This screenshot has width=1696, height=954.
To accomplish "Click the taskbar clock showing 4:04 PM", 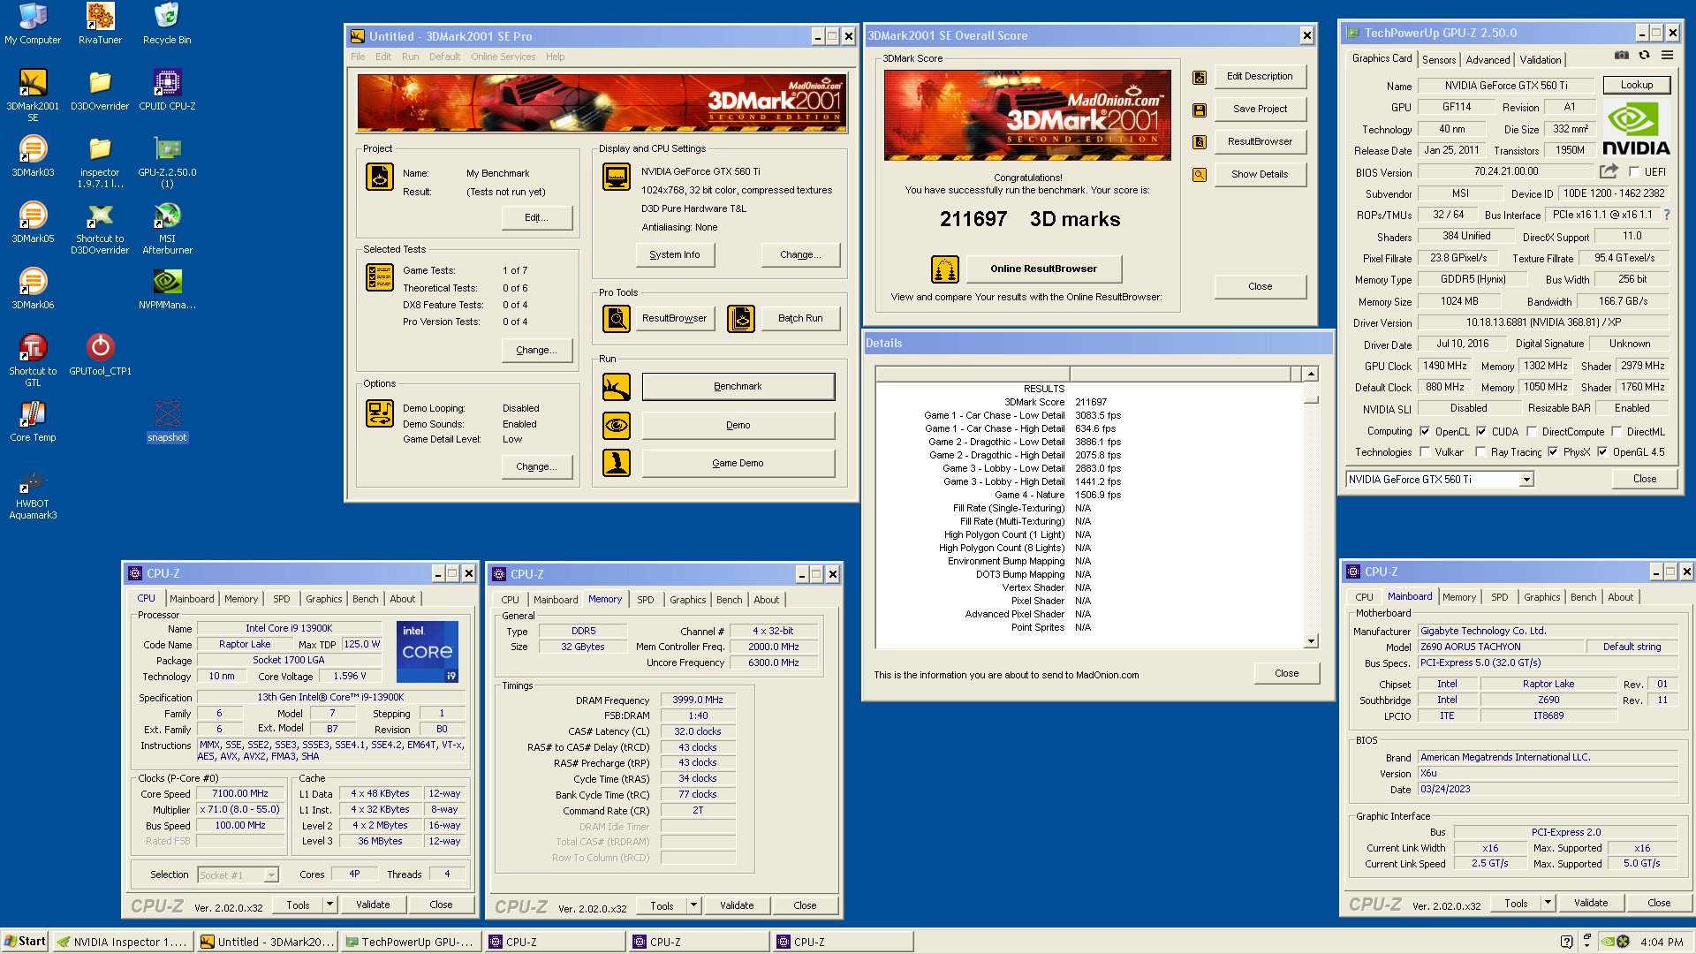I will click(1662, 943).
